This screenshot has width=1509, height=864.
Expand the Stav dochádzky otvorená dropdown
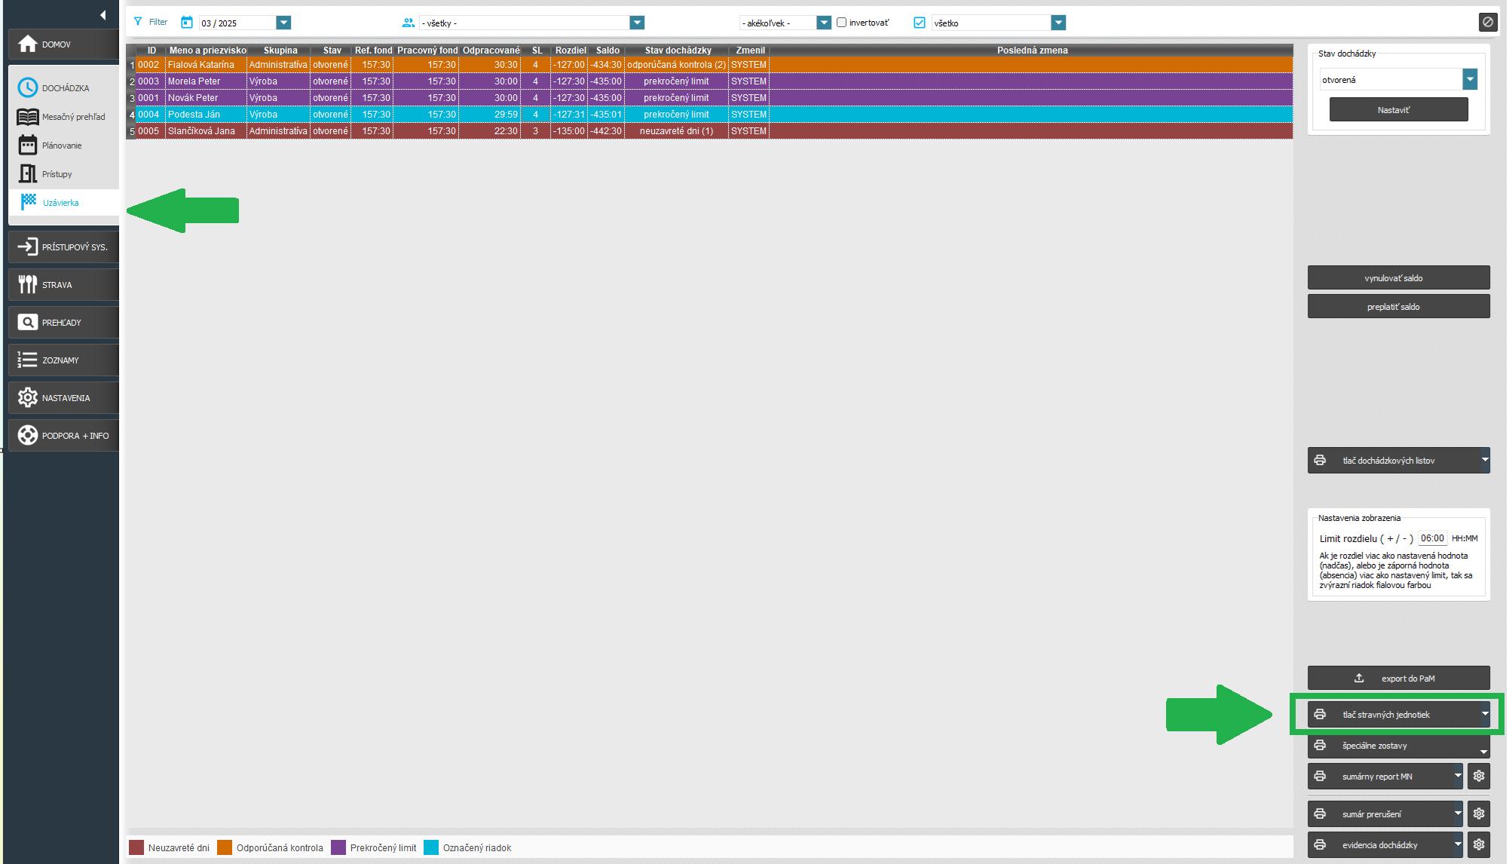point(1469,79)
